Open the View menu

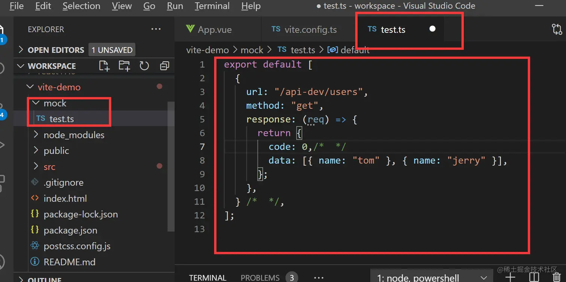click(122, 6)
